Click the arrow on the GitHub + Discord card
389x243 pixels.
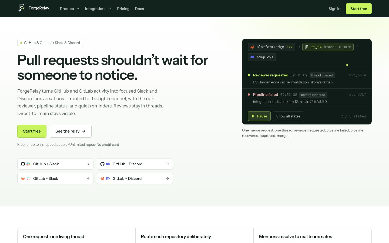(x=167, y=164)
